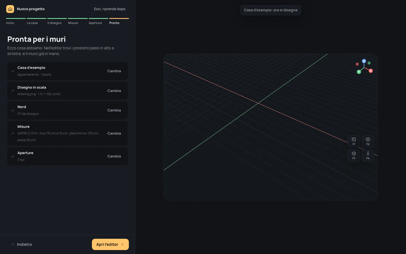Click the checkmark beside Casa d'esempio
Screen dimensions: 406x254
(13, 71)
